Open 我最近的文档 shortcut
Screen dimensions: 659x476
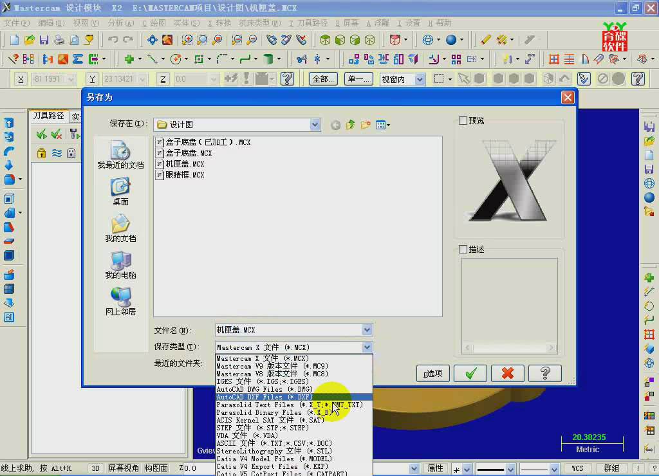(x=120, y=155)
